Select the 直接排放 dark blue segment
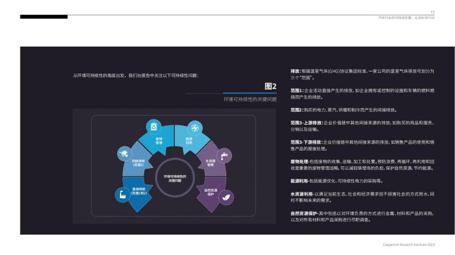 [138, 192]
